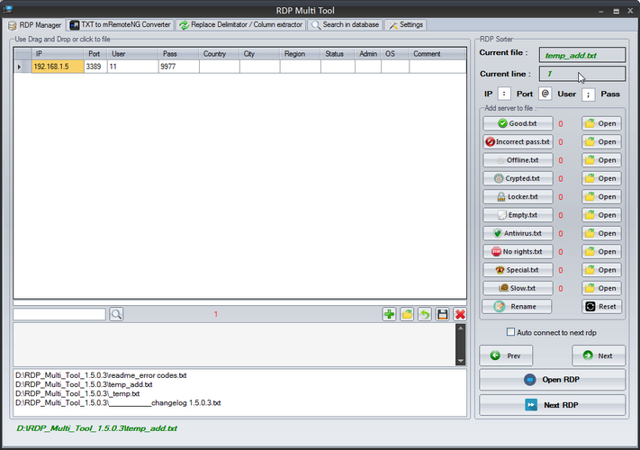
Task: Open the Slow.txt file
Action: pyautogui.click(x=601, y=288)
